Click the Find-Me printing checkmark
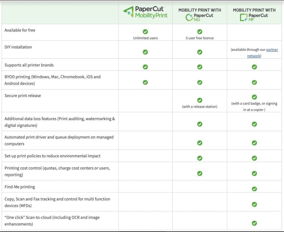 pyautogui.click(x=254, y=189)
